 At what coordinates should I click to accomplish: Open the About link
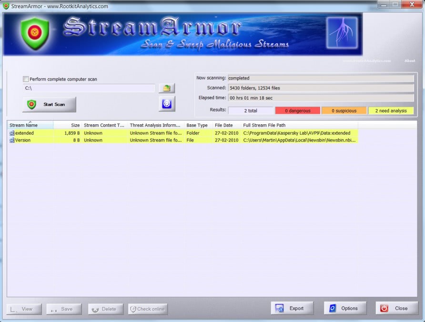410,61
